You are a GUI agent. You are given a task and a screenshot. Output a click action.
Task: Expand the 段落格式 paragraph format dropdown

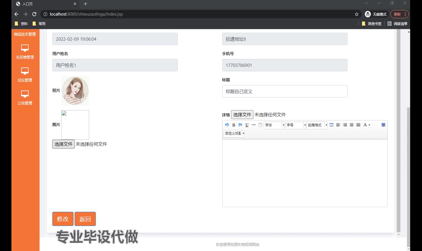click(317, 125)
